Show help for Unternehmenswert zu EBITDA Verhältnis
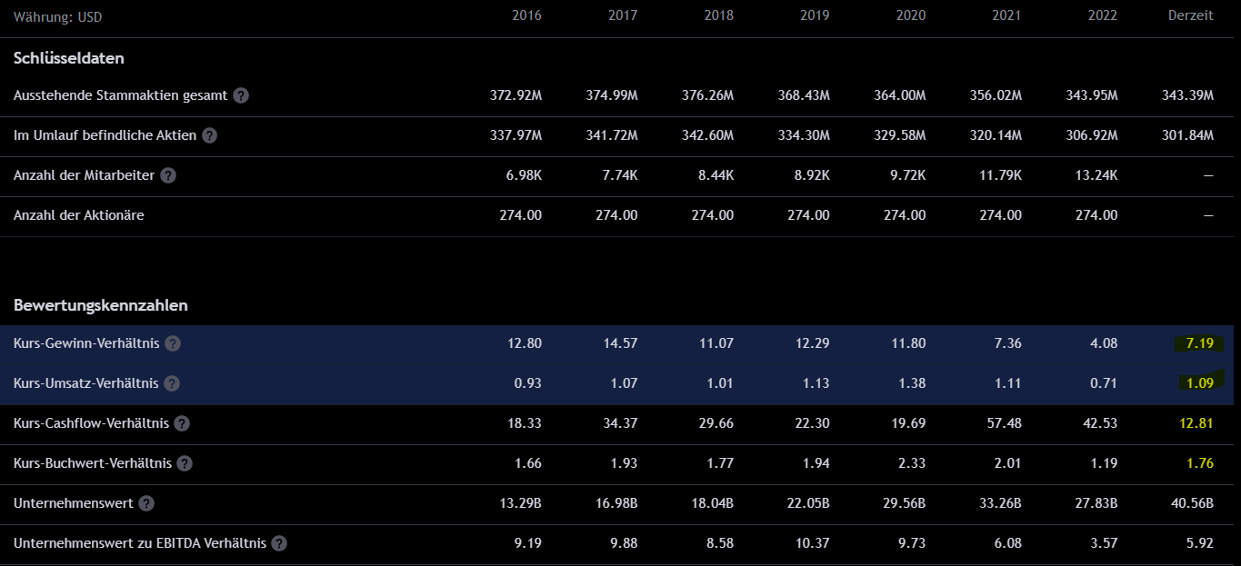This screenshot has width=1241, height=566. [279, 543]
